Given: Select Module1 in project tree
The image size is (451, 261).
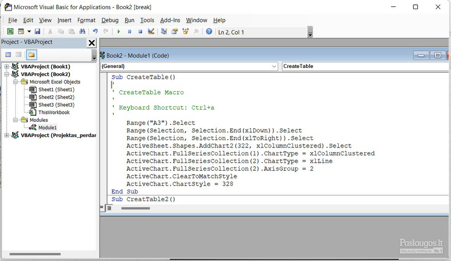Looking at the screenshot, I should [47, 128].
